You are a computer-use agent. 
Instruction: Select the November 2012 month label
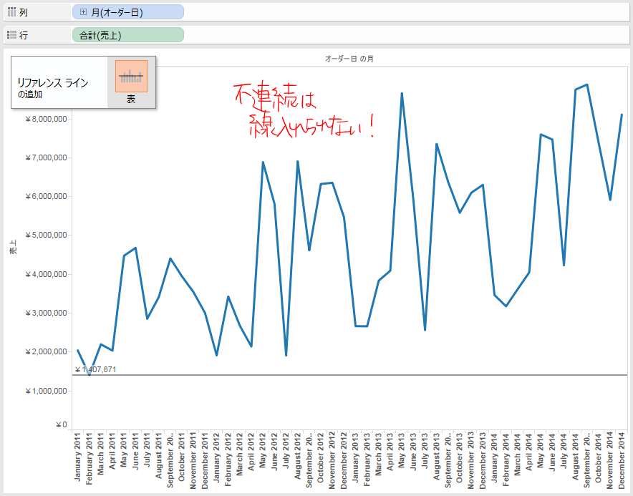332,461
